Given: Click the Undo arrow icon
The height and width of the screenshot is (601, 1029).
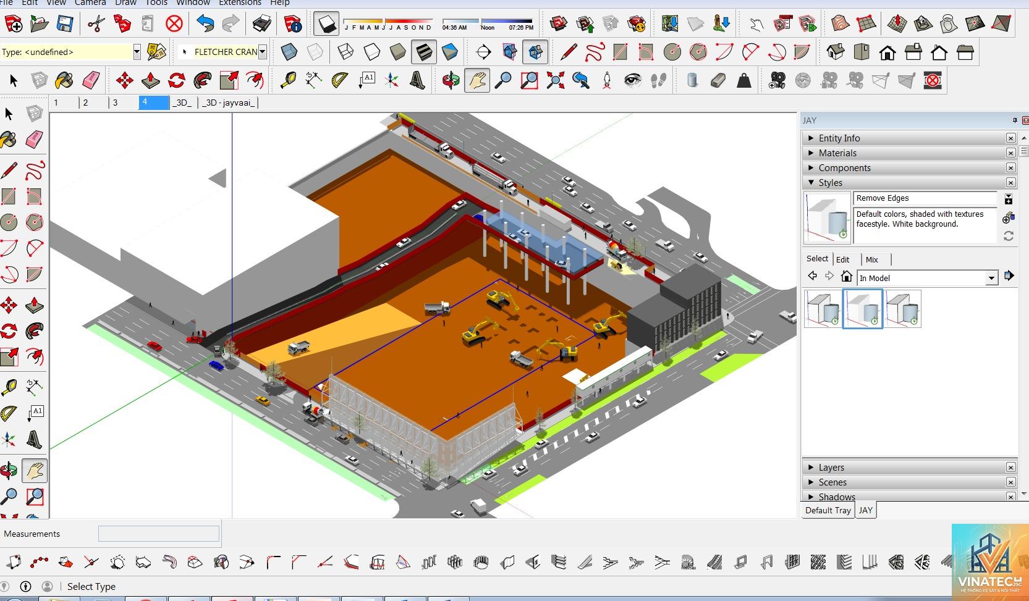Looking at the screenshot, I should (205, 24).
